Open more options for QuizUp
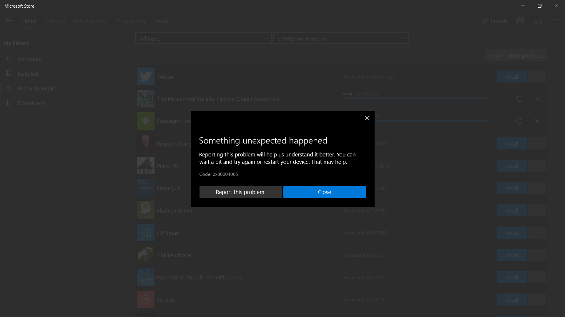This screenshot has height=317, width=565. pyautogui.click(x=537, y=300)
